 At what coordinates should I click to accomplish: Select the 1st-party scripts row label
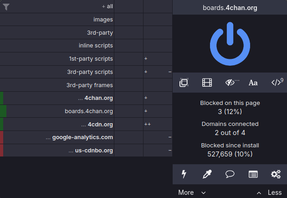point(91,59)
